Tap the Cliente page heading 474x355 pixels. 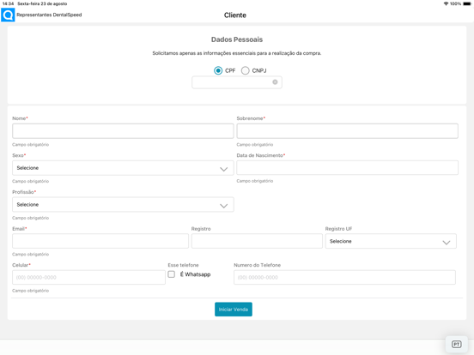coord(235,15)
